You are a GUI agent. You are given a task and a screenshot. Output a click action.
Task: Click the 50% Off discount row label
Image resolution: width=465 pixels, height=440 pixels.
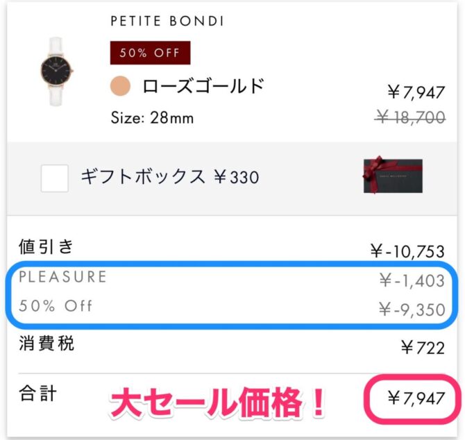pos(56,306)
